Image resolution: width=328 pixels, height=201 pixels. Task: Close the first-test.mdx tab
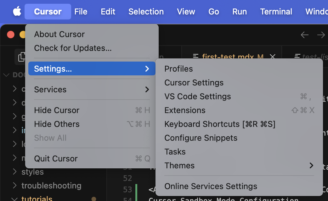[272, 56]
